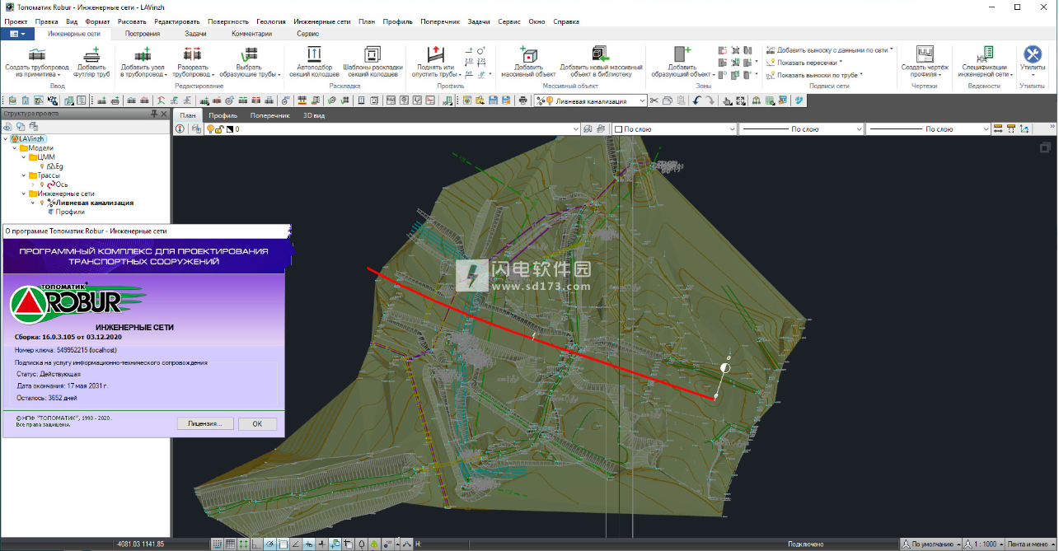Open the Геология menu
Viewport: 1059px width, 551px height.
point(270,21)
